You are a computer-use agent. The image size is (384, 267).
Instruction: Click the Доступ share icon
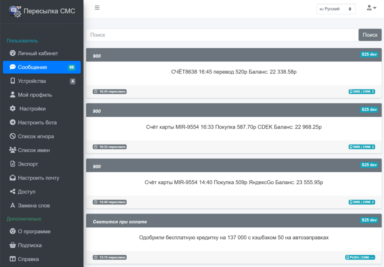13,192
